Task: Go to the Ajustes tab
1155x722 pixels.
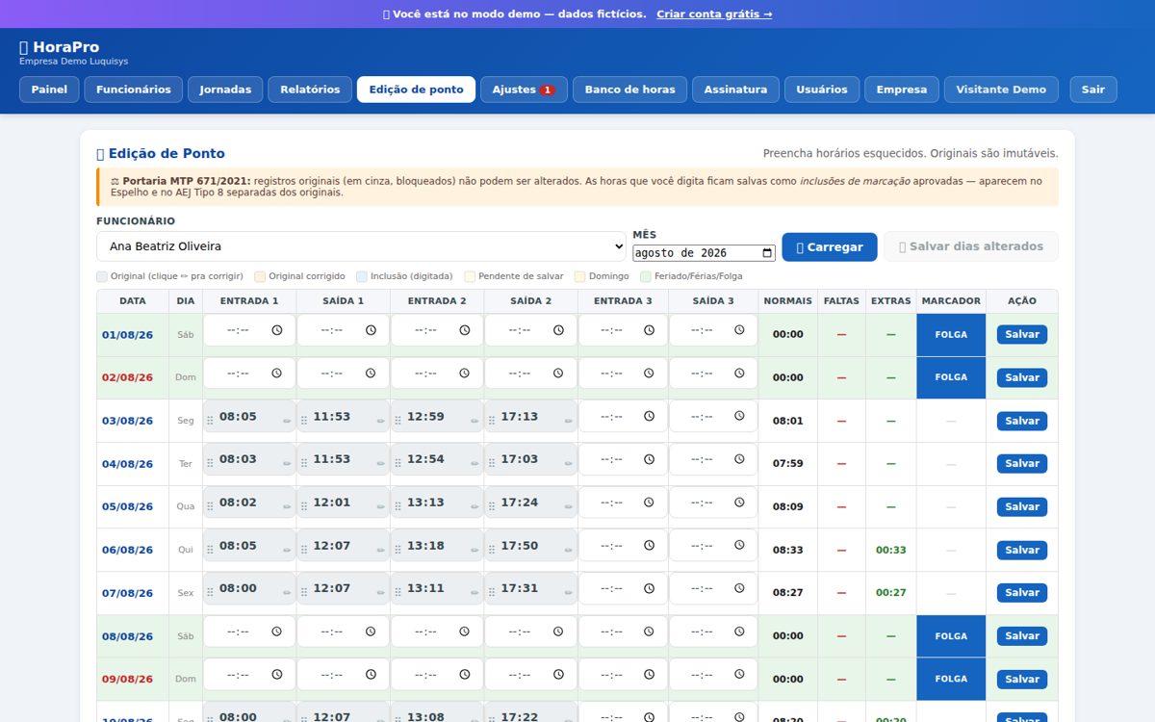Action: [524, 90]
